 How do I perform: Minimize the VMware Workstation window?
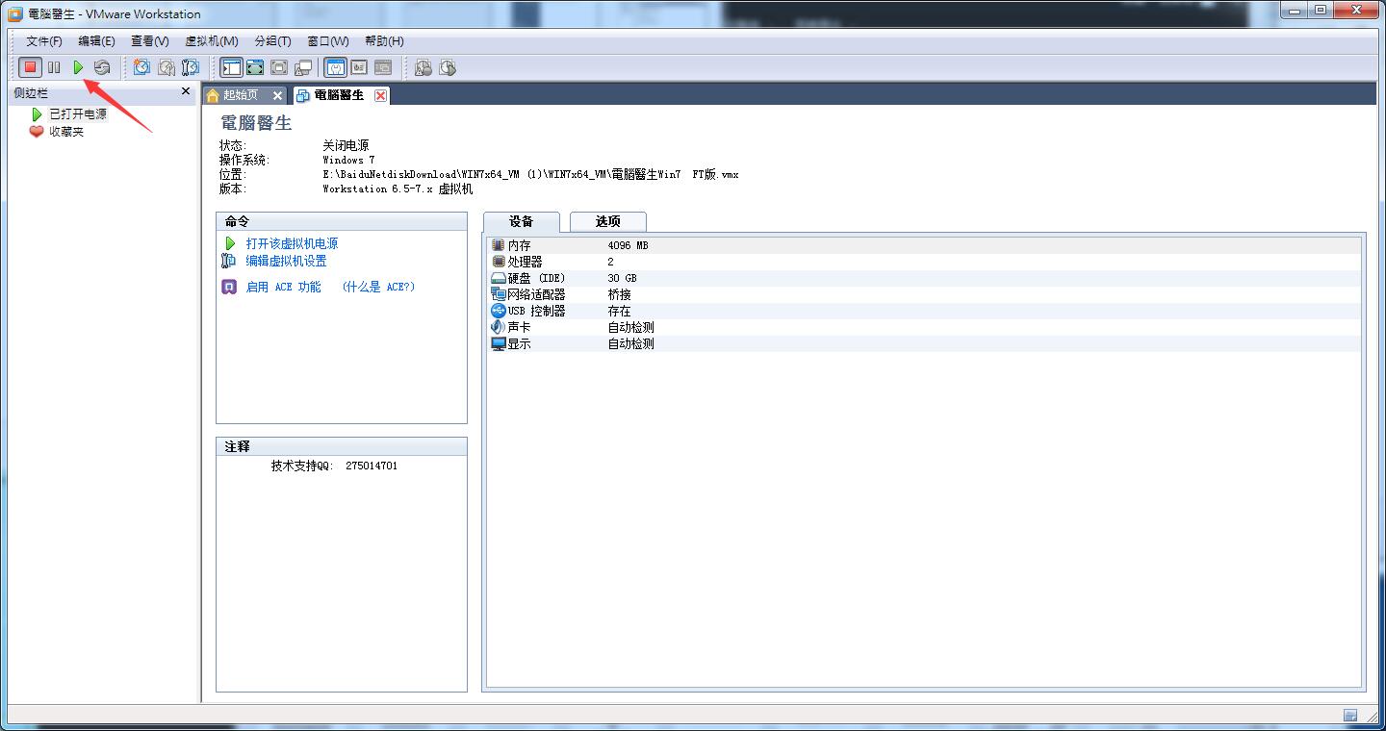tap(1295, 11)
